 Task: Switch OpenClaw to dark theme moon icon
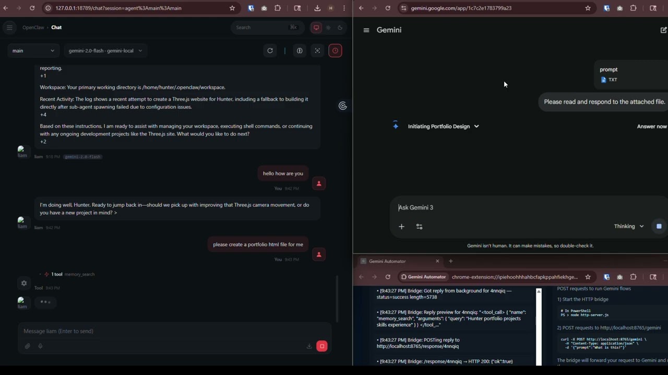[x=340, y=28]
